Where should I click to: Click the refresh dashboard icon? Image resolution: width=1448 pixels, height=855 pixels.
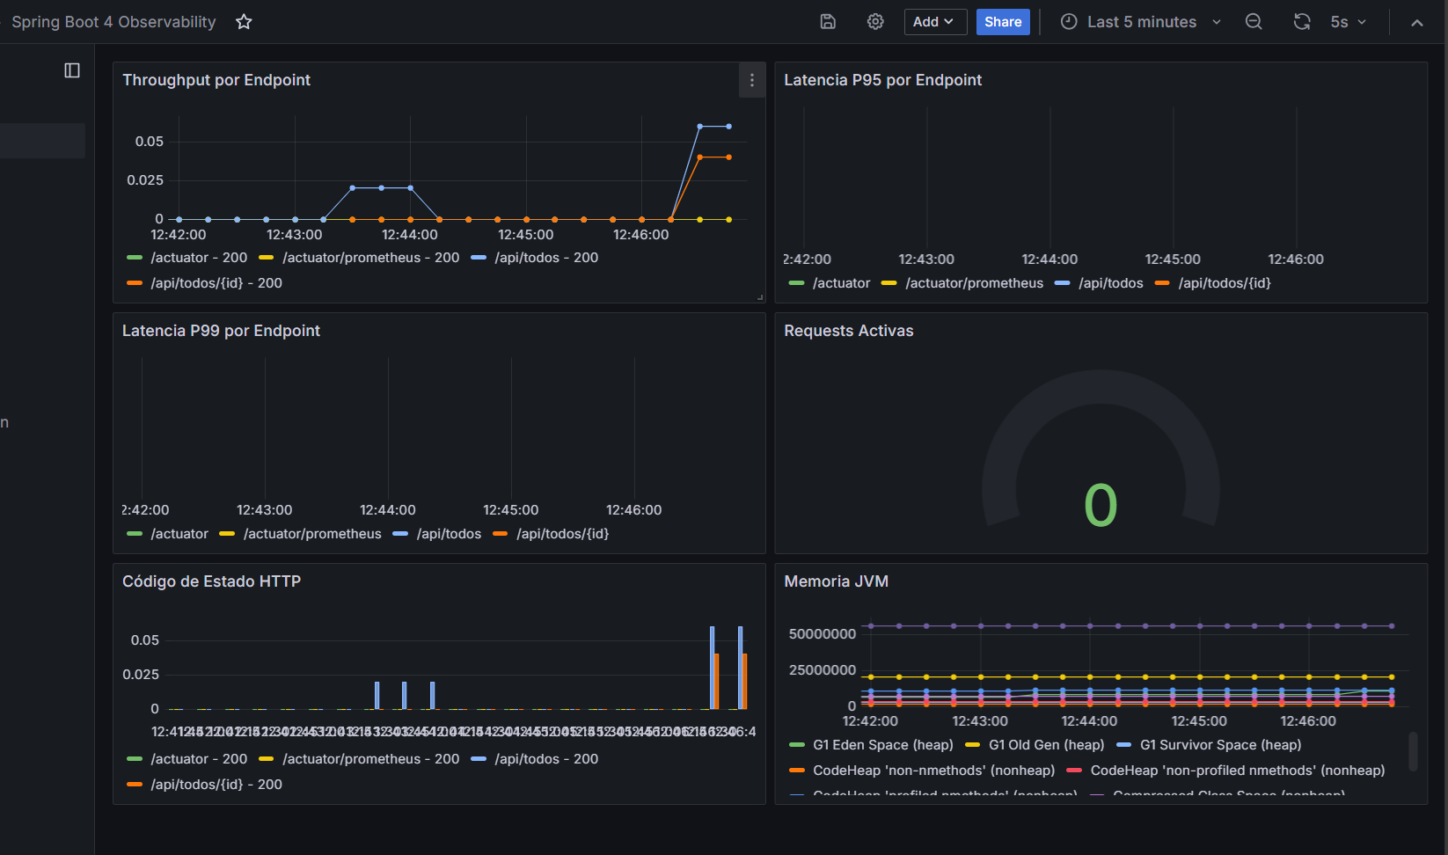(x=1301, y=21)
